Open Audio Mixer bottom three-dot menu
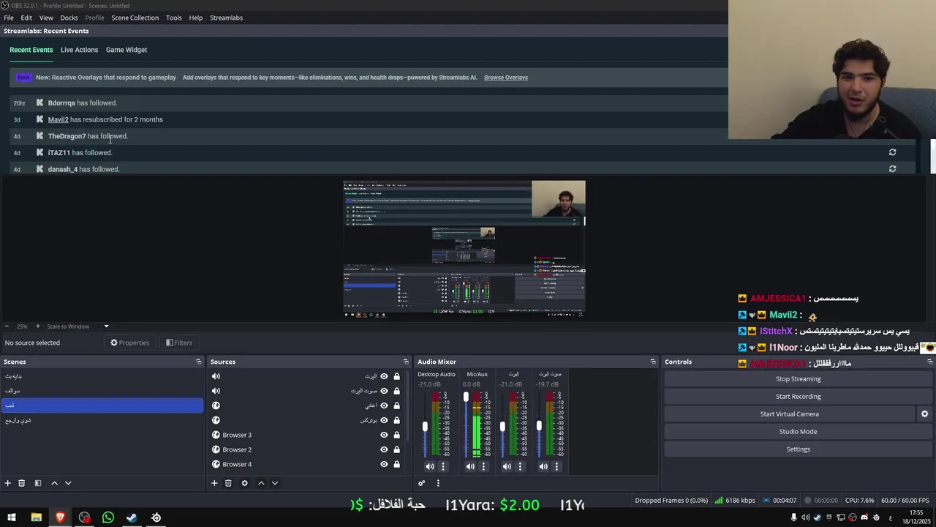This screenshot has height=527, width=936. (x=438, y=483)
